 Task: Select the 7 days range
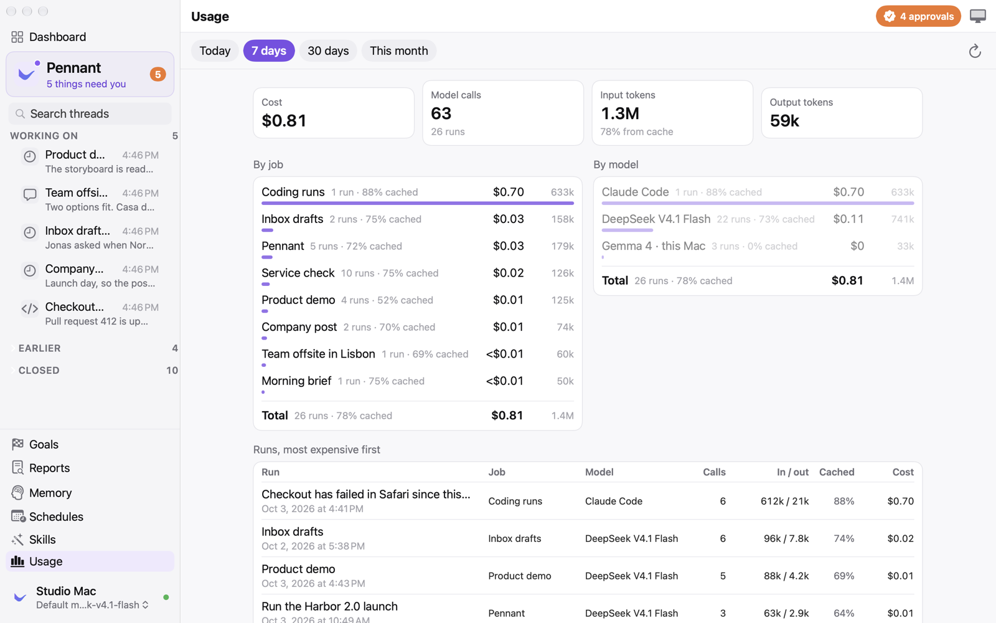tap(269, 51)
